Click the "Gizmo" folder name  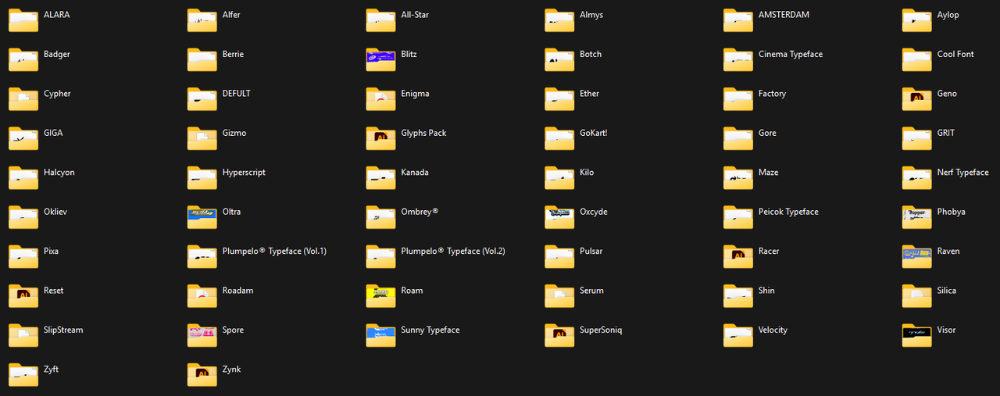(x=234, y=133)
